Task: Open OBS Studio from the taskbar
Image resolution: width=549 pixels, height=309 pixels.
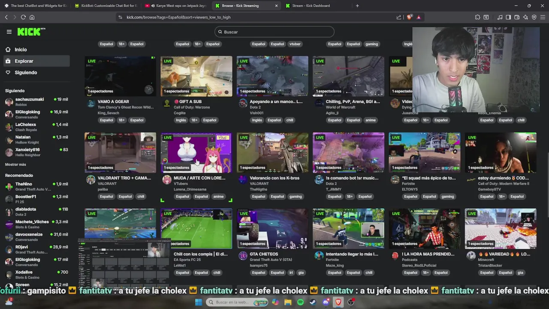Action: 351,302
